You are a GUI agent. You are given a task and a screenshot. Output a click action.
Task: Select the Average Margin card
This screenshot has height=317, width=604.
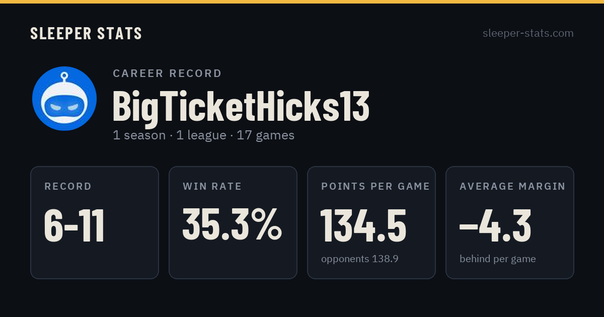pyautogui.click(x=510, y=222)
